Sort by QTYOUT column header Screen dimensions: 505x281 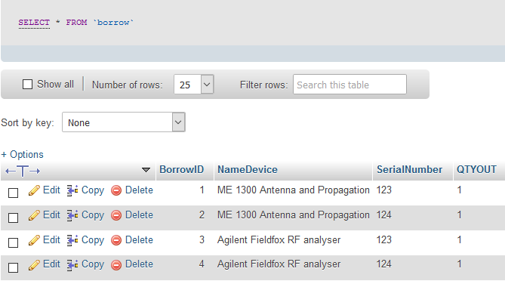476,169
